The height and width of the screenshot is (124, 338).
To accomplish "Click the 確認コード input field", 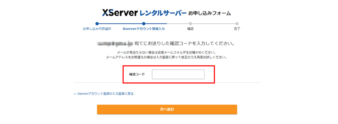I will pos(178,74).
